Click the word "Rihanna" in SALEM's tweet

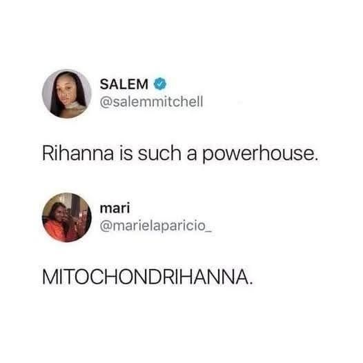tap(78, 153)
